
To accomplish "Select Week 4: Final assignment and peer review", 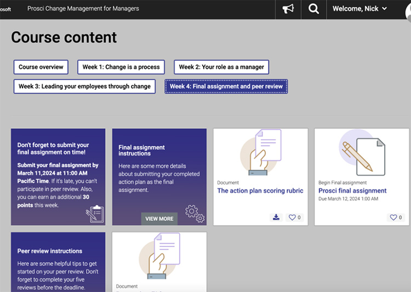I will coord(226,87).
